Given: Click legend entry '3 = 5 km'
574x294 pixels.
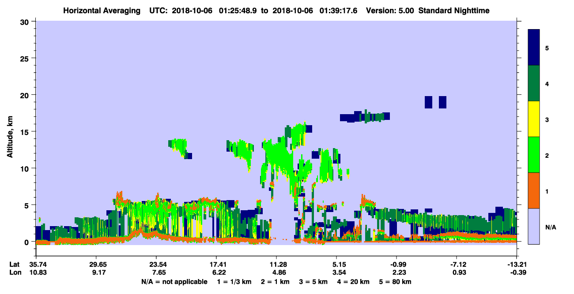Looking at the screenshot, I should [x=313, y=282].
